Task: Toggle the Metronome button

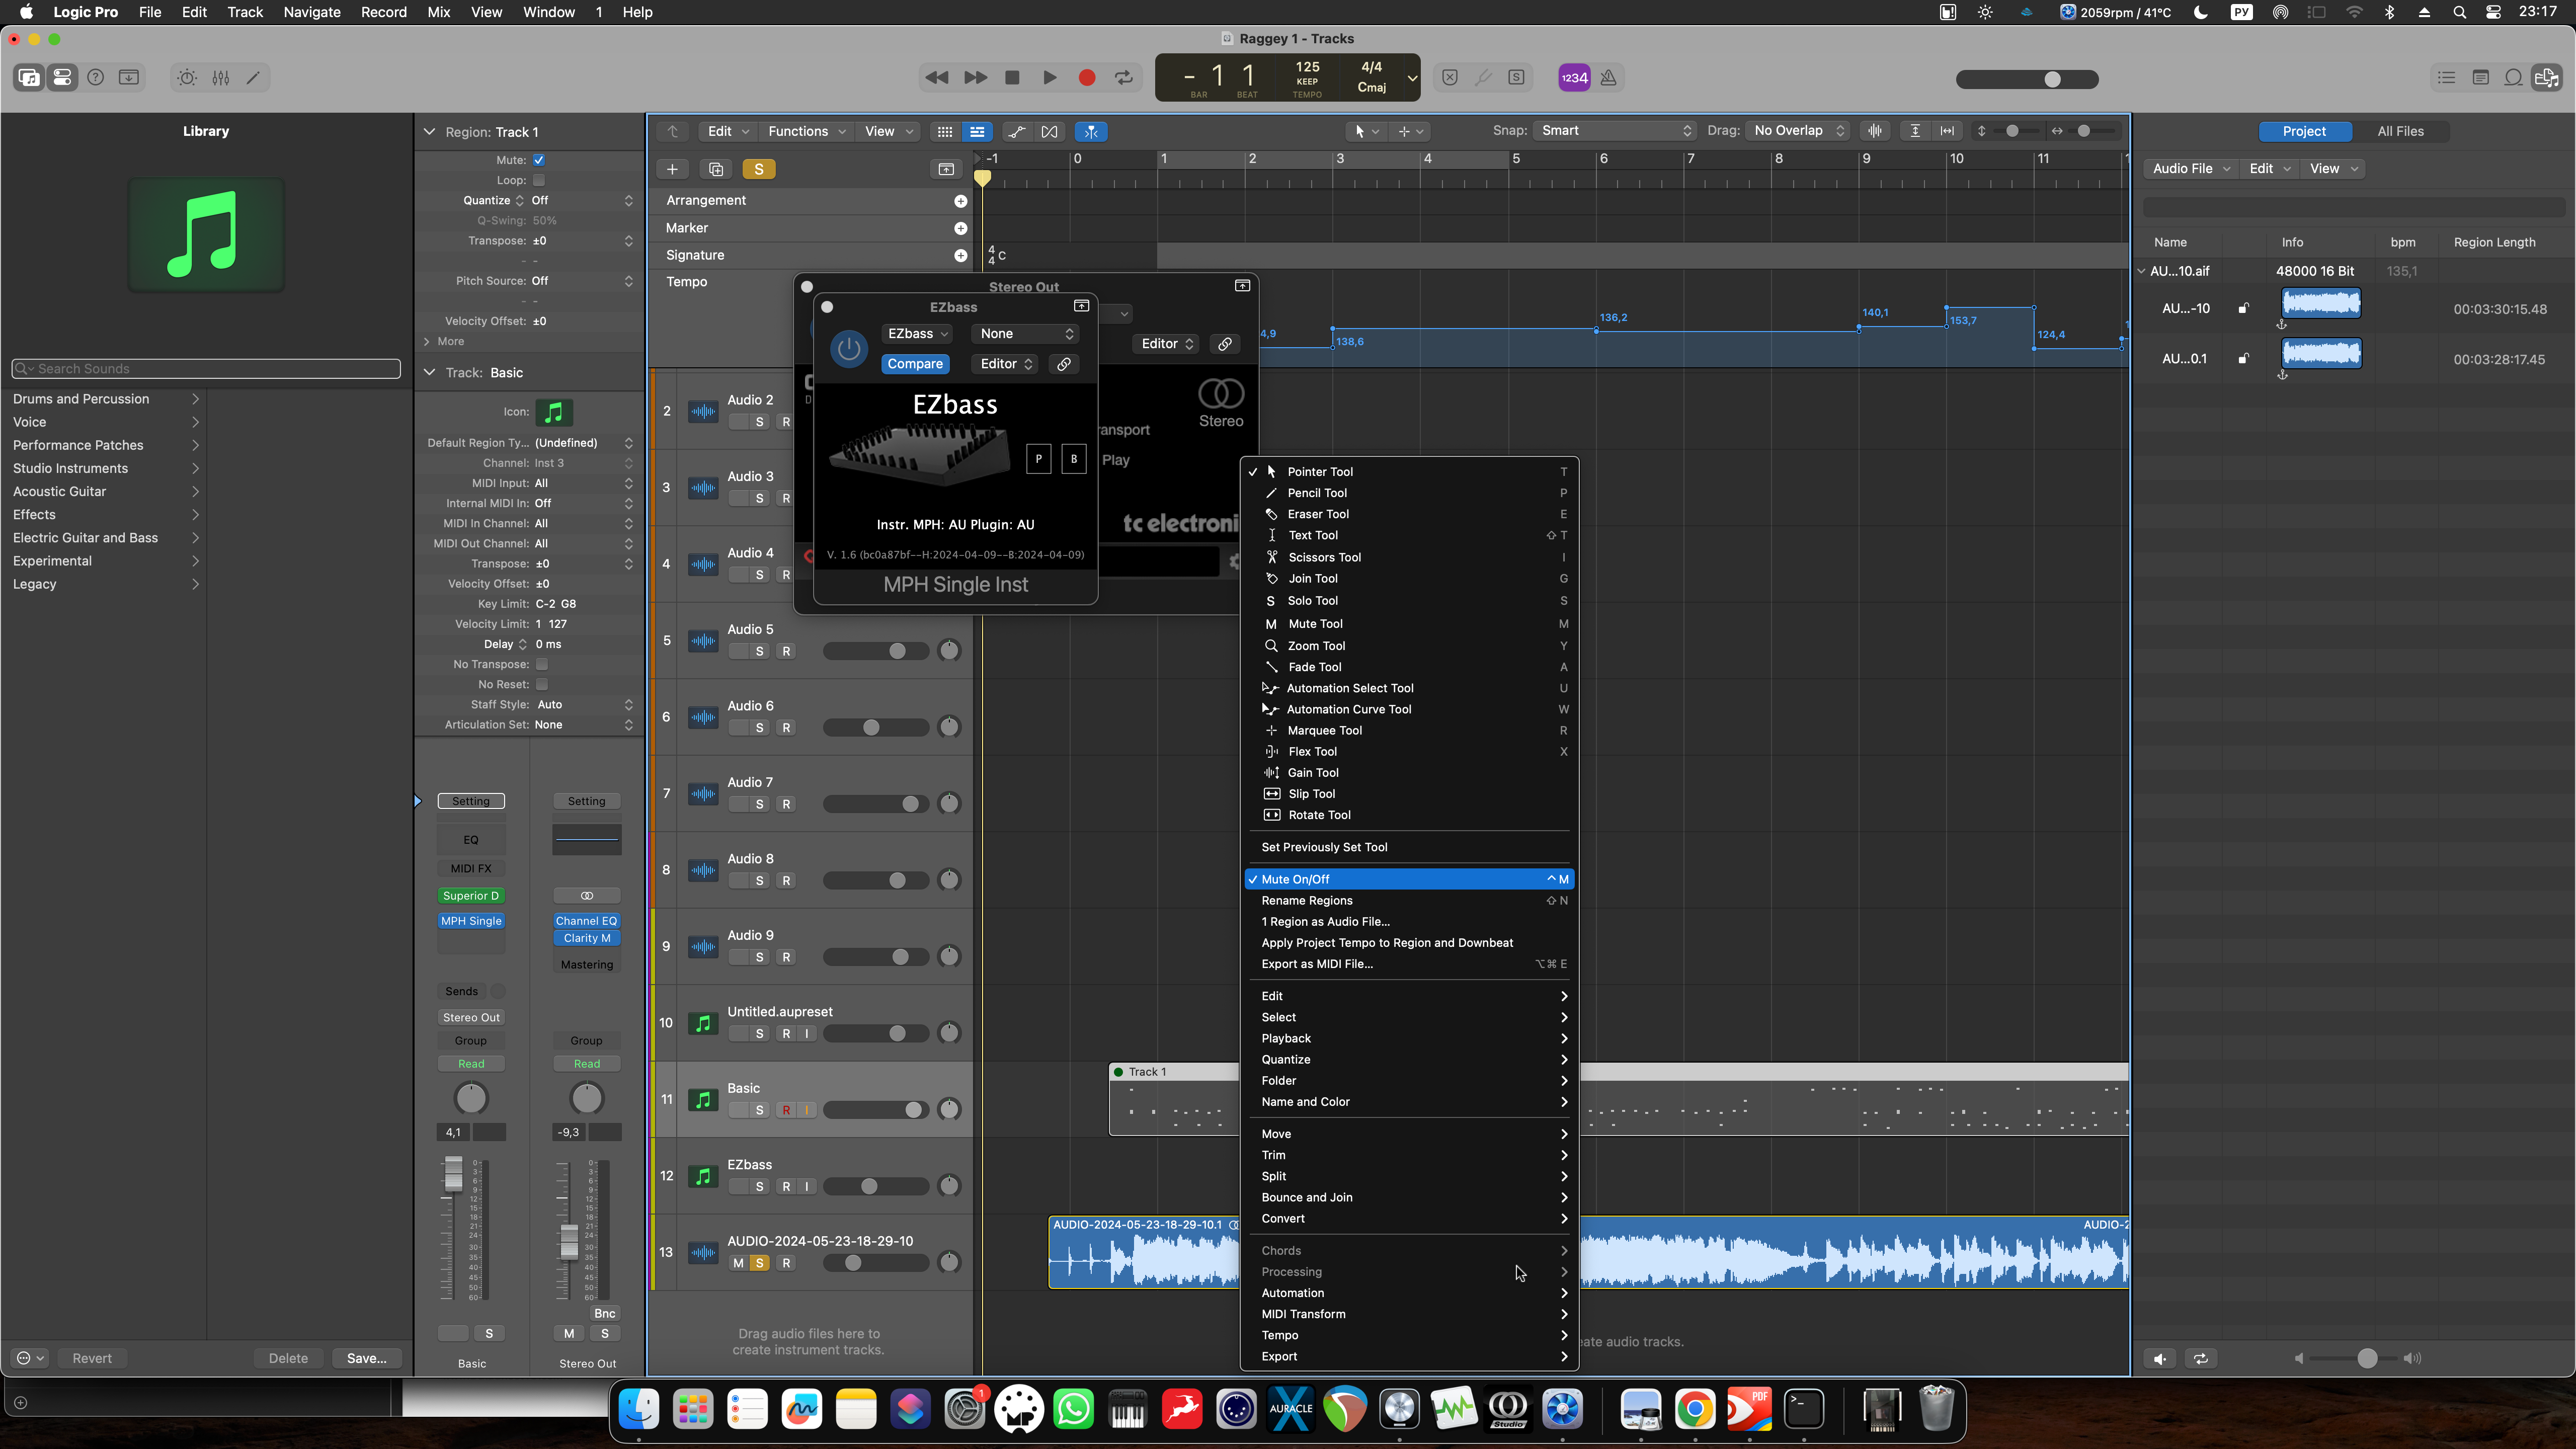Action: tap(1609, 77)
